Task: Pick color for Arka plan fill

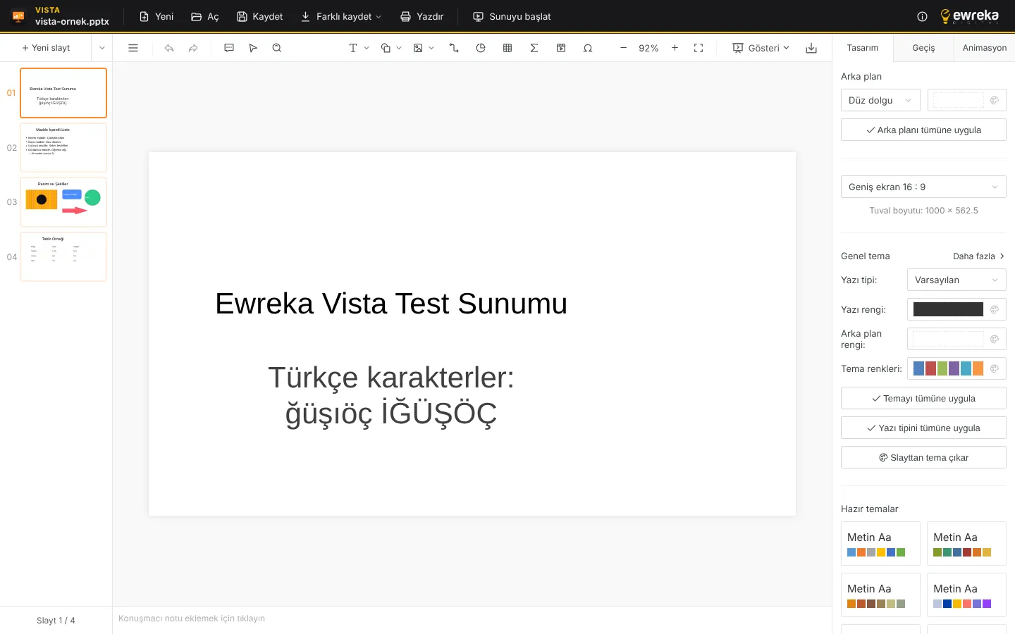Action: pyautogui.click(x=995, y=100)
